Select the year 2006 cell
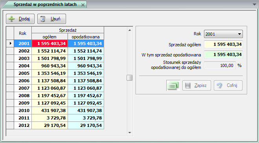 pos(23,81)
